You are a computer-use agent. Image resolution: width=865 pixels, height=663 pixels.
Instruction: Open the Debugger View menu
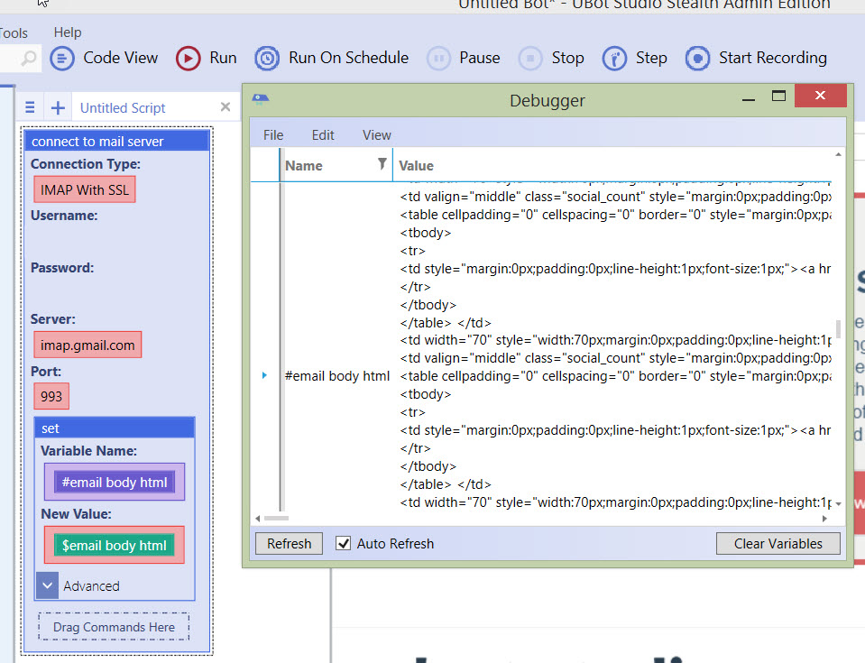click(377, 135)
